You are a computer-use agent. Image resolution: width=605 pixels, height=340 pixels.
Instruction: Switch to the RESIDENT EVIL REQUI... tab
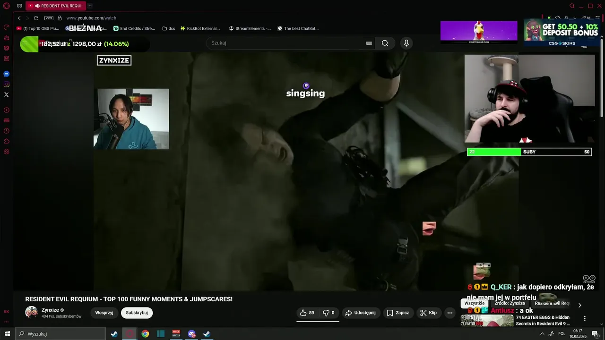click(x=56, y=6)
